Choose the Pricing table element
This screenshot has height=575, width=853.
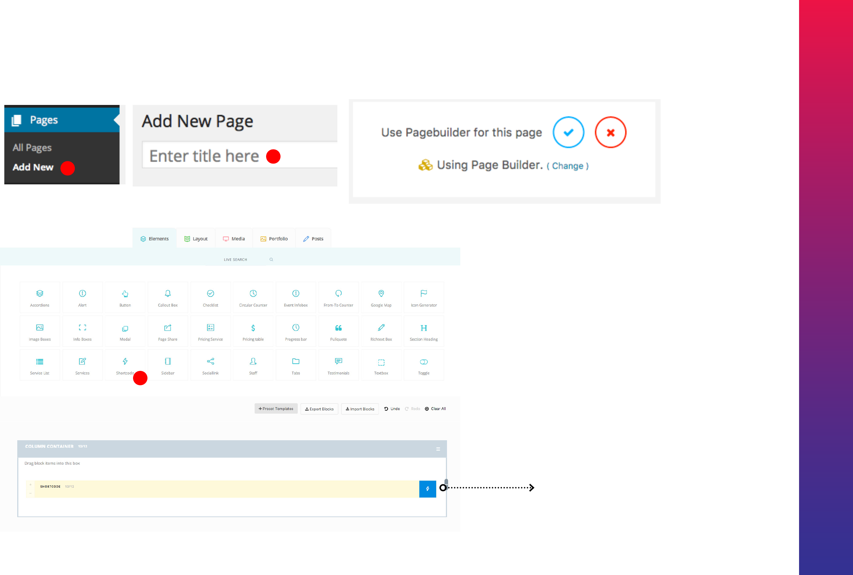click(253, 331)
